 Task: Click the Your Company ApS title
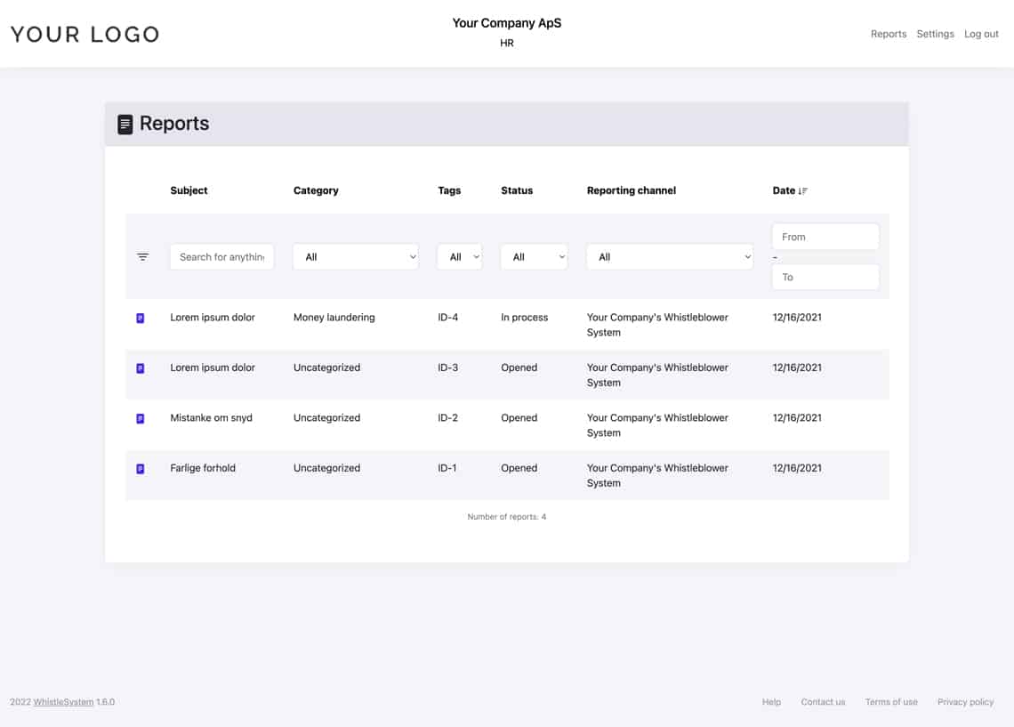click(x=507, y=23)
